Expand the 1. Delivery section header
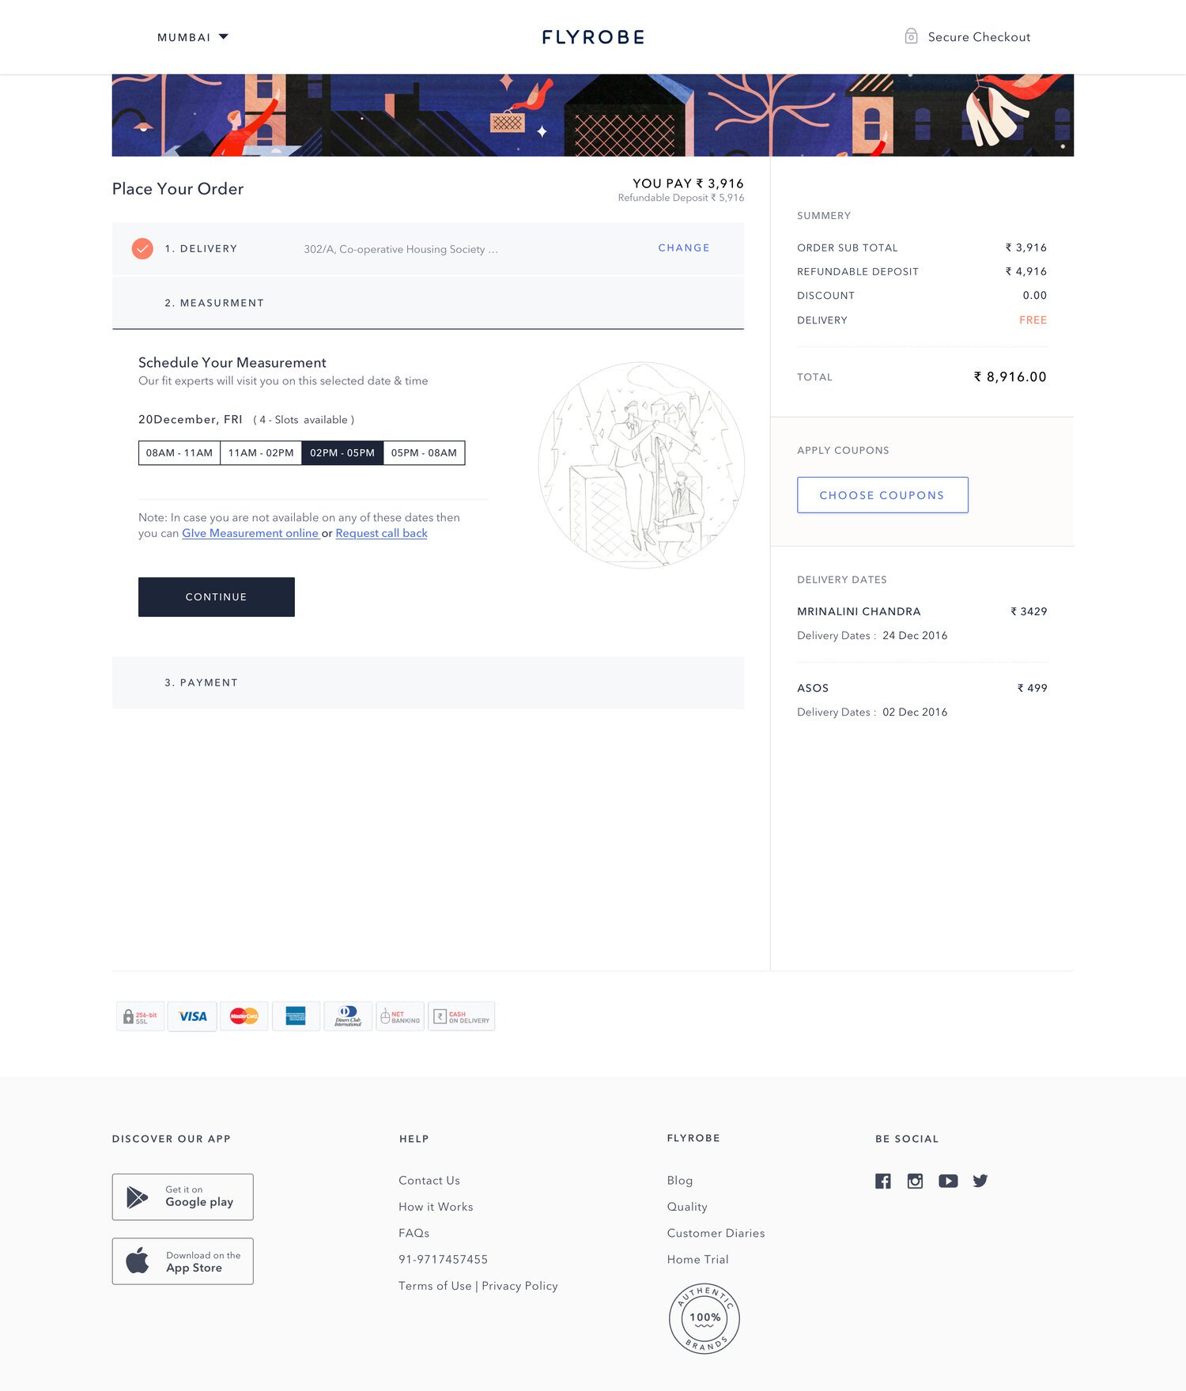This screenshot has height=1391, width=1186. 428,248
